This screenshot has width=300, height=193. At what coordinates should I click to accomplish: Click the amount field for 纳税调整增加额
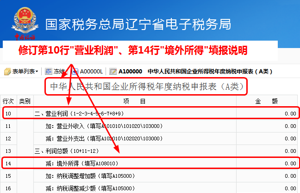tap(267, 176)
